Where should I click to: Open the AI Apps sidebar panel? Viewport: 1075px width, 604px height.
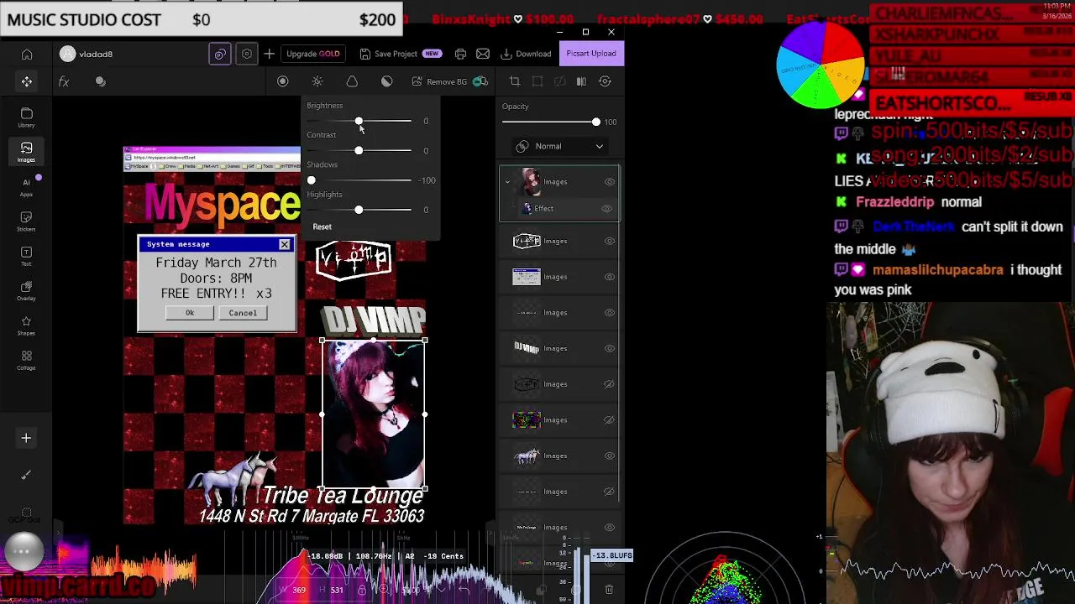click(x=27, y=187)
